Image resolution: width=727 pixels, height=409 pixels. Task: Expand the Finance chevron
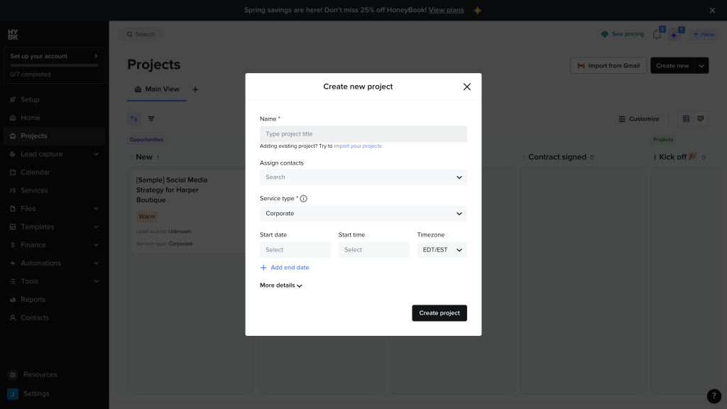pos(96,245)
